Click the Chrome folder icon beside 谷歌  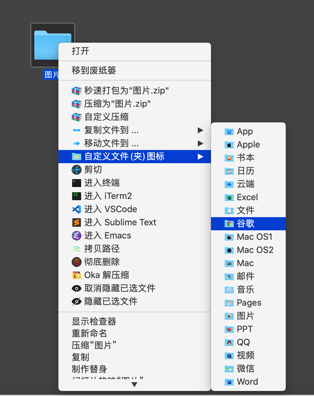pos(229,224)
